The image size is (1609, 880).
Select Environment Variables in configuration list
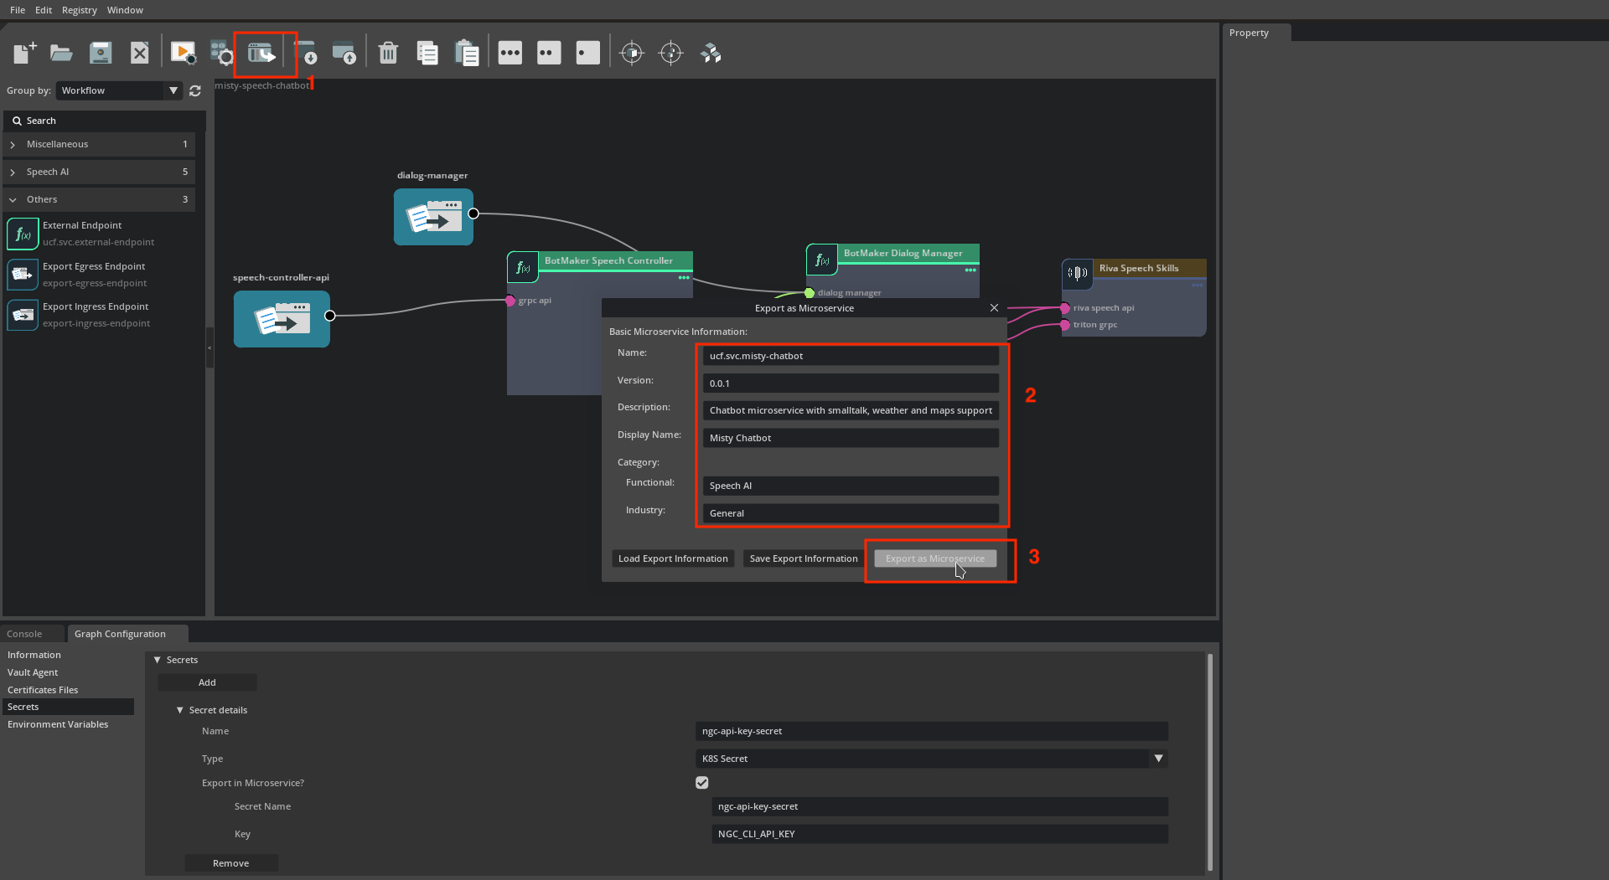(58, 724)
